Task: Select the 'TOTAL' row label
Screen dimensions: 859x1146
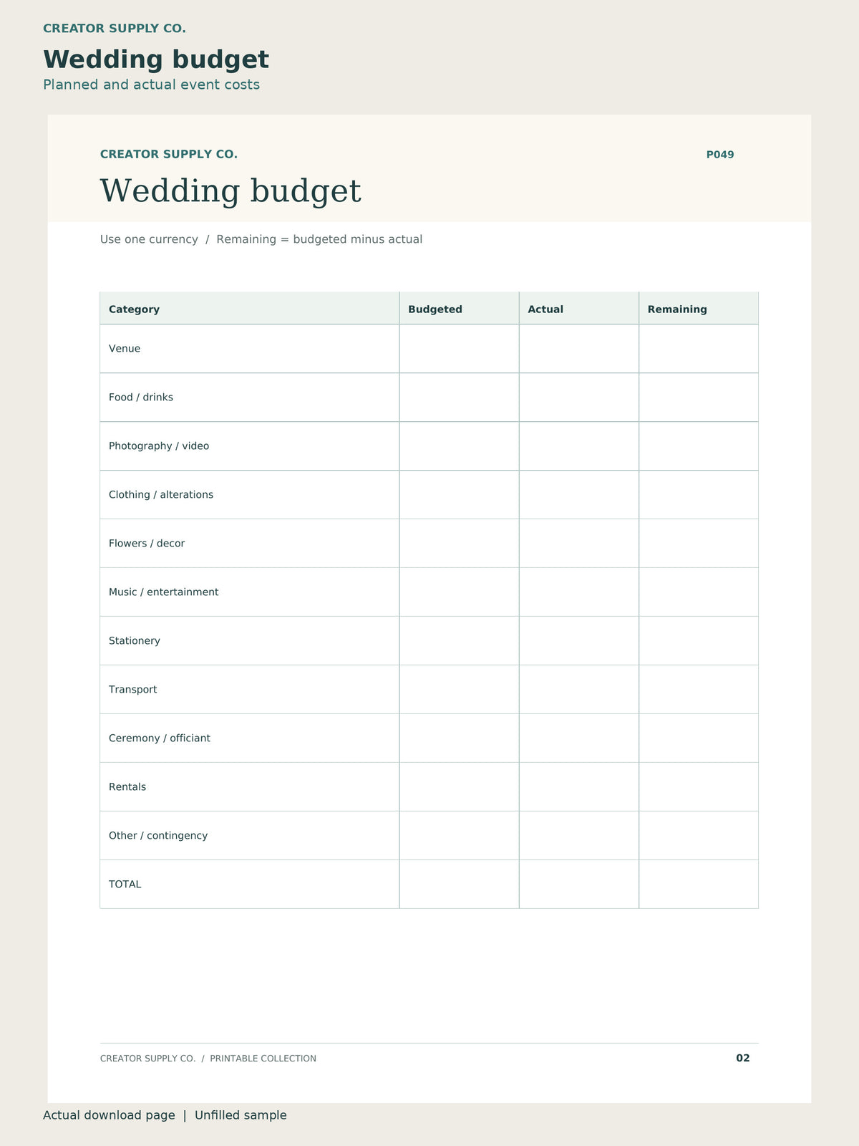Action: (x=125, y=885)
